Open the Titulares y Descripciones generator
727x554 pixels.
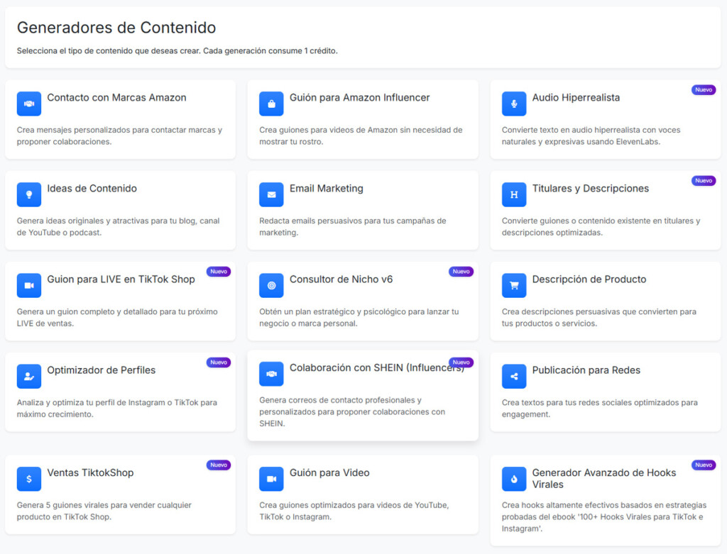604,210
